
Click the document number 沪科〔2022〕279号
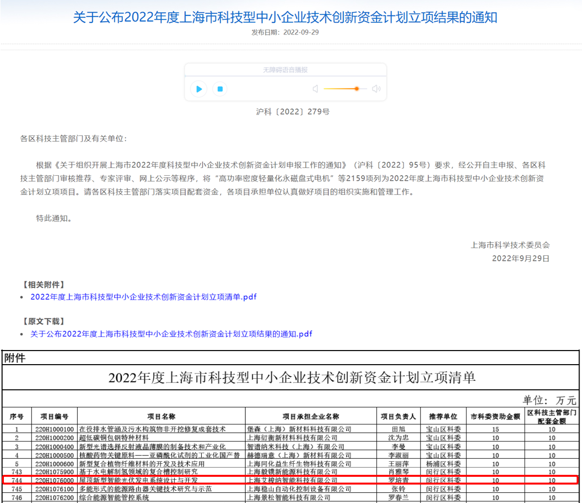(285, 112)
